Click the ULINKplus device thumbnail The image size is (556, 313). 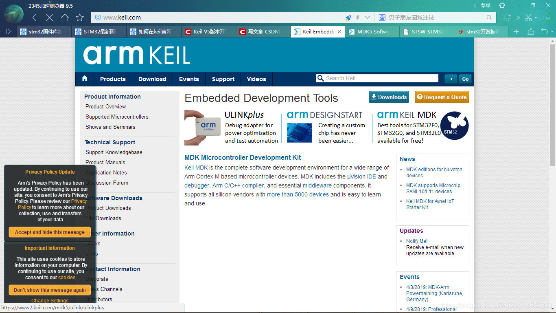click(203, 127)
